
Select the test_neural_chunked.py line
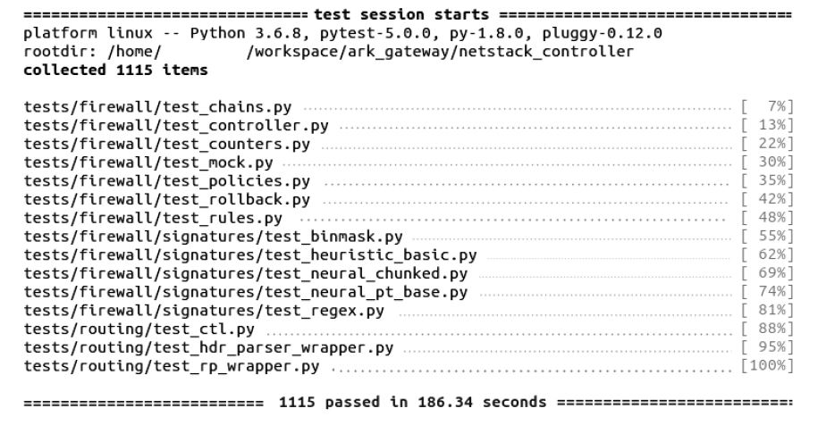point(246,273)
